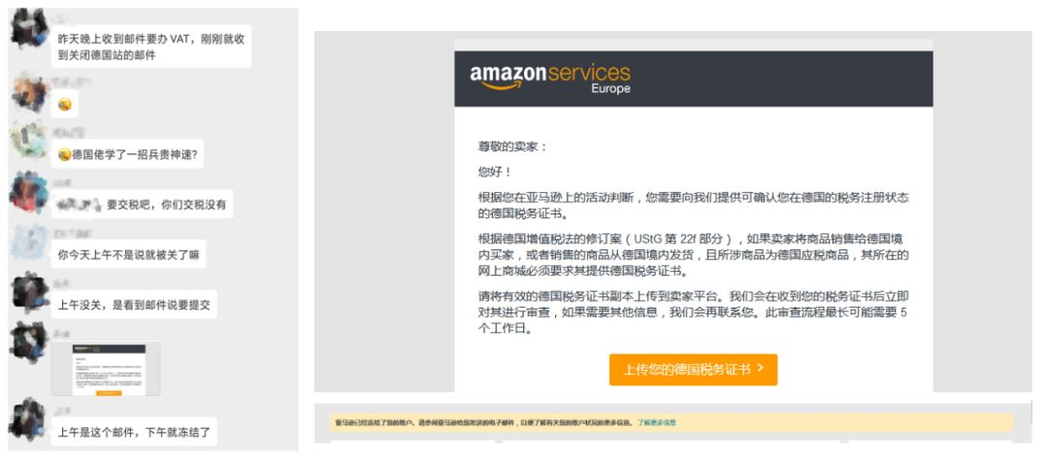Select the 要交税吧,你们交税没有 message bubble
The height and width of the screenshot is (459, 1048).
coord(143,205)
